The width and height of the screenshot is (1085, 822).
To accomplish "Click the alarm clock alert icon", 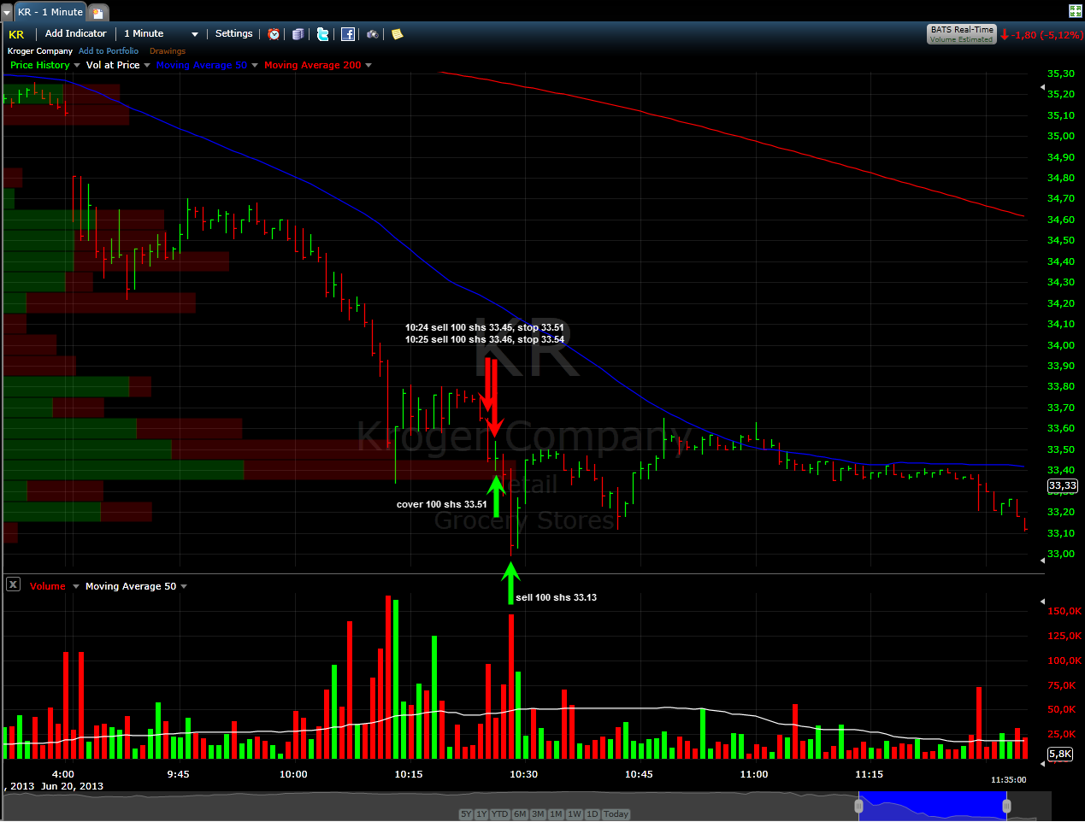I will pos(274,34).
